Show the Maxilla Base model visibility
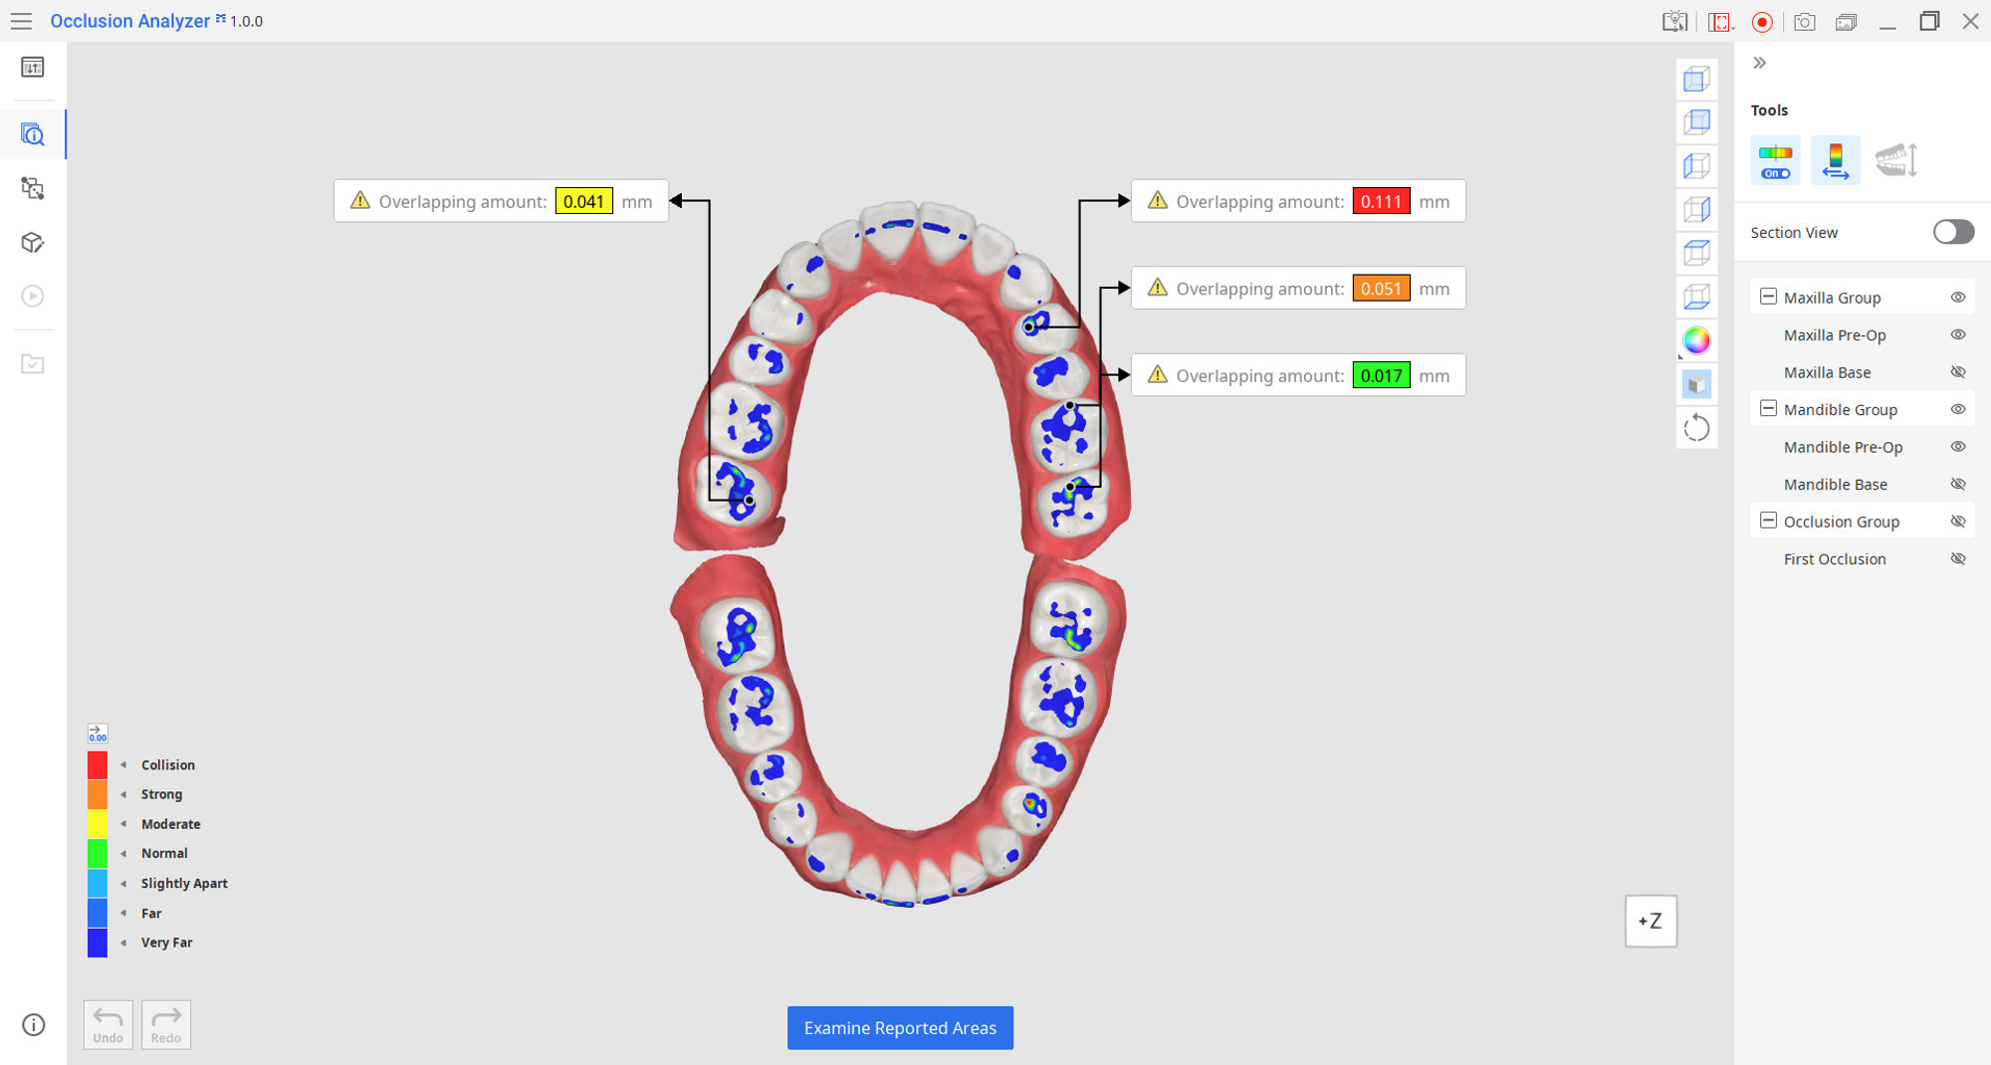1991x1065 pixels. point(1957,371)
